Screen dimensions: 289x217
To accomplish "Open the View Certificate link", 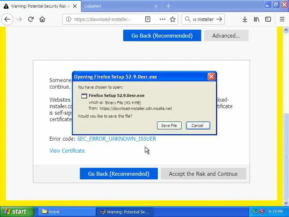I will 67,151.
